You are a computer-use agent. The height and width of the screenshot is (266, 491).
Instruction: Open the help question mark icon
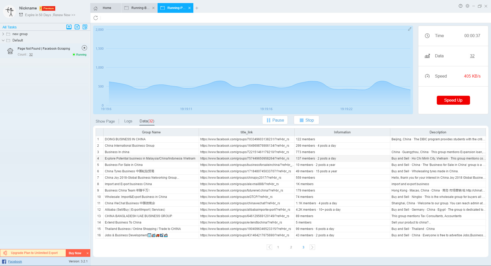pos(461,6)
